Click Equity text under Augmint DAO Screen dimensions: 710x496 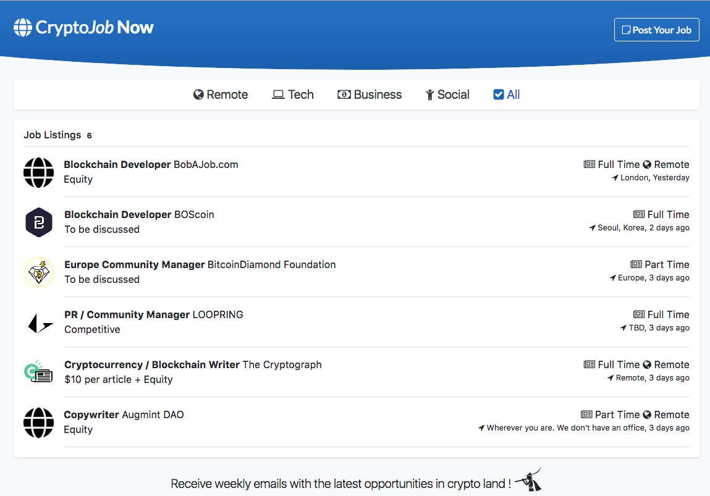pos(78,430)
